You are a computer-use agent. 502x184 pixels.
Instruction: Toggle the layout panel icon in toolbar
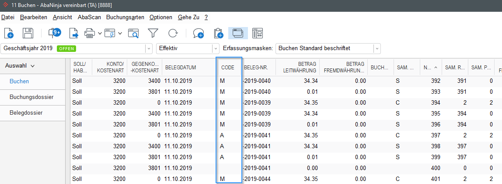click(258, 33)
